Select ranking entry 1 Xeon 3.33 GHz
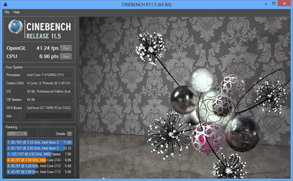Screen dimensions: 293x181 tap(40, 142)
